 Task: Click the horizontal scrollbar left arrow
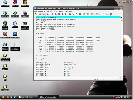pos(35,78)
